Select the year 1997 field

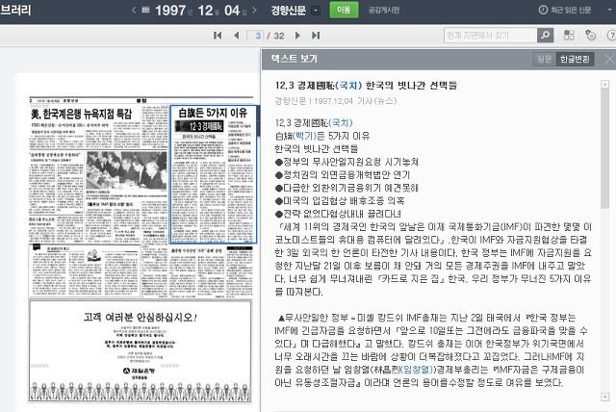[170, 11]
